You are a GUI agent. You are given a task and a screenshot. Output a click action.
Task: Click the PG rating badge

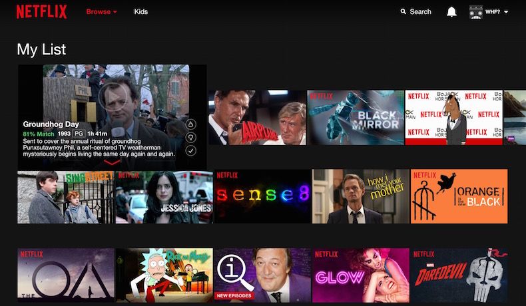click(x=79, y=134)
